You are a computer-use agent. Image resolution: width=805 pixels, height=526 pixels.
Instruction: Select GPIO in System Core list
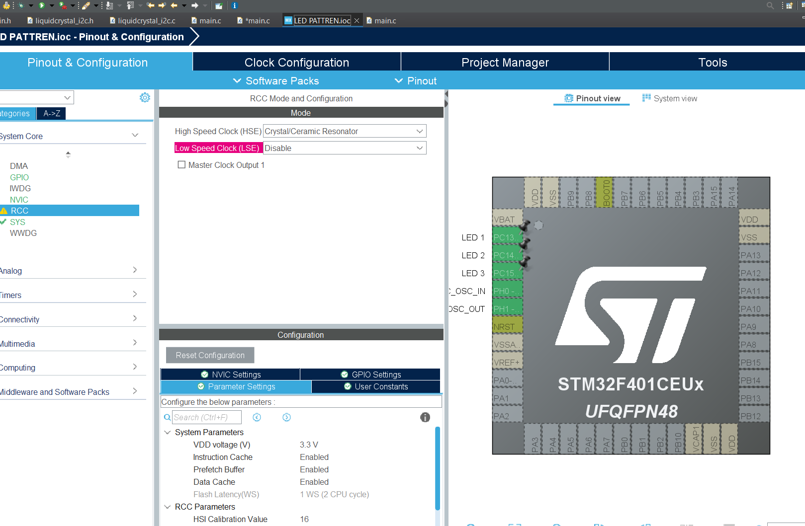click(x=19, y=177)
